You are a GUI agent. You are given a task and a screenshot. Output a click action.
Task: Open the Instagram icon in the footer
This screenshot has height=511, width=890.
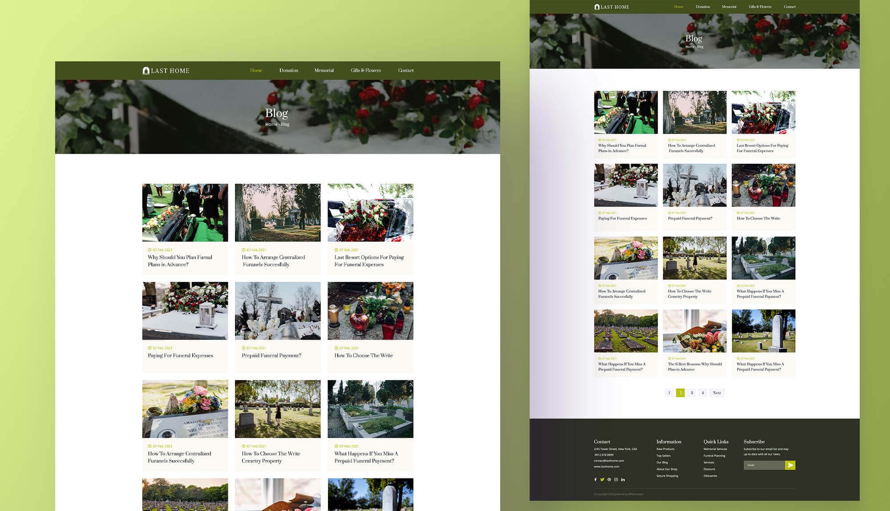pyautogui.click(x=616, y=479)
